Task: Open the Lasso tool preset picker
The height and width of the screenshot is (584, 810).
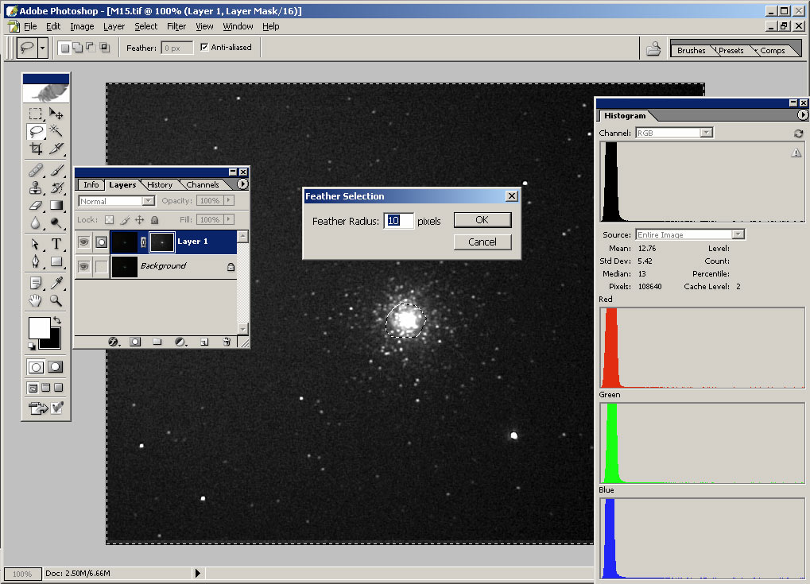Action: 43,48
